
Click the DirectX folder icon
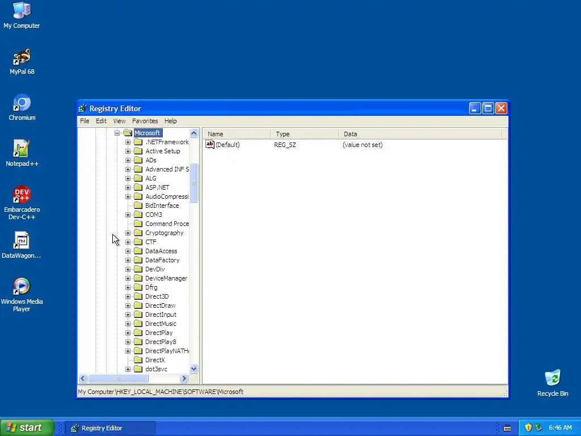138,360
